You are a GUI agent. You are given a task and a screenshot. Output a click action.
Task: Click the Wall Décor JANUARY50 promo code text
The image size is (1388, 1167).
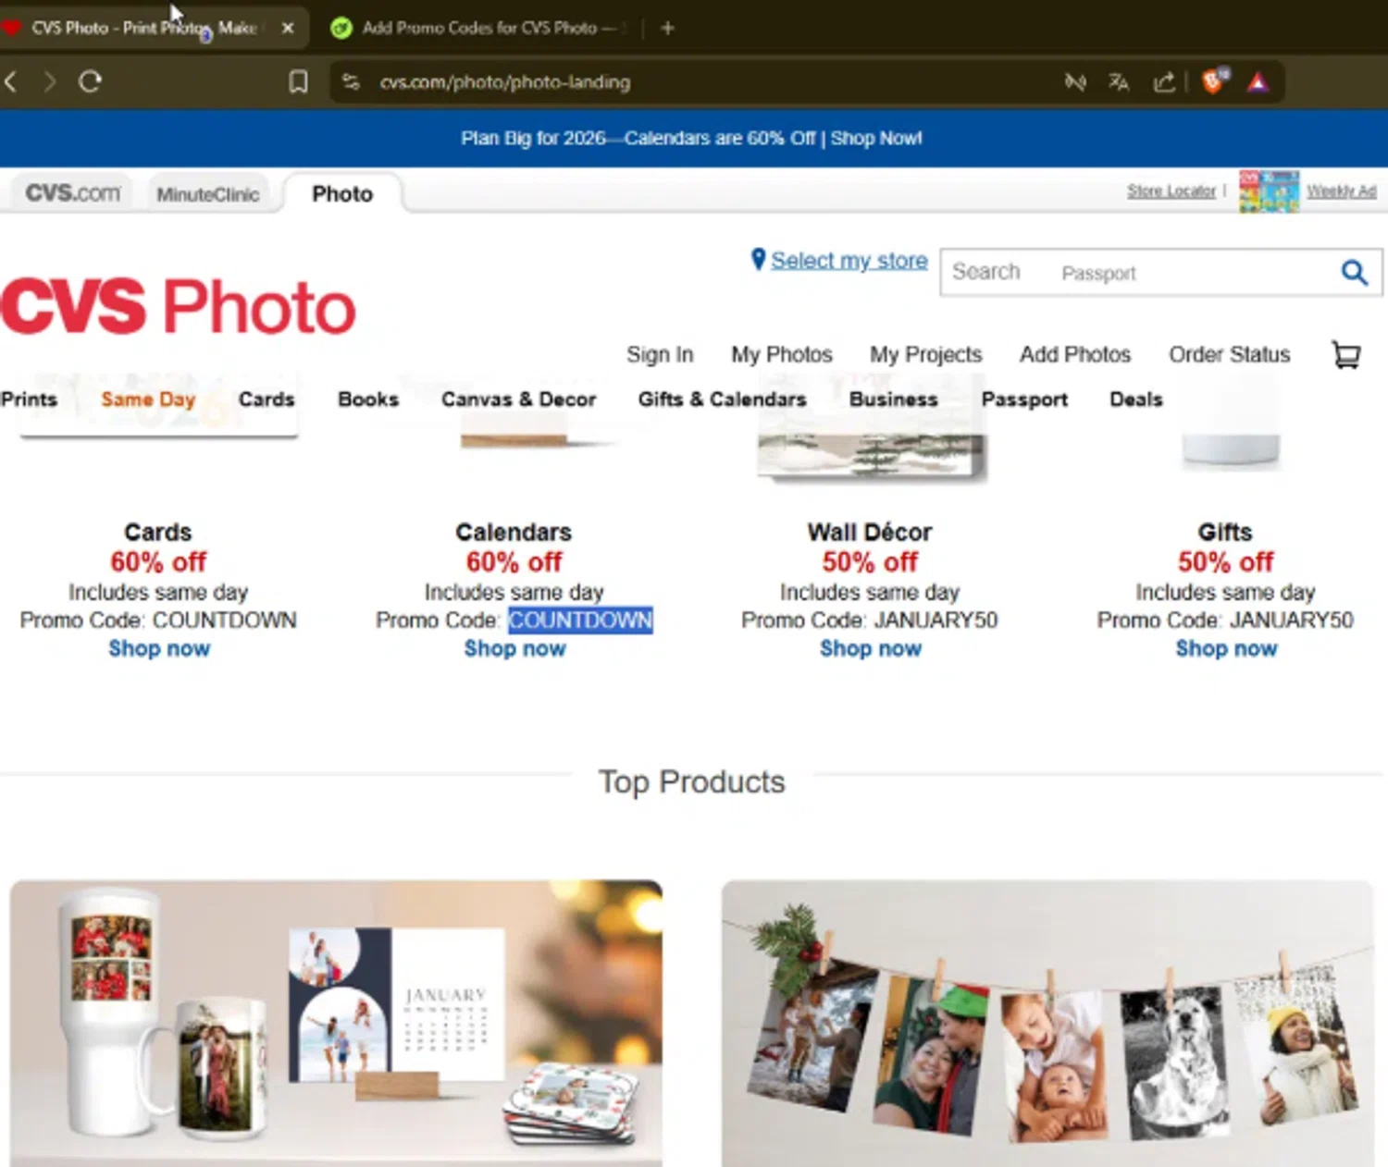936,620
